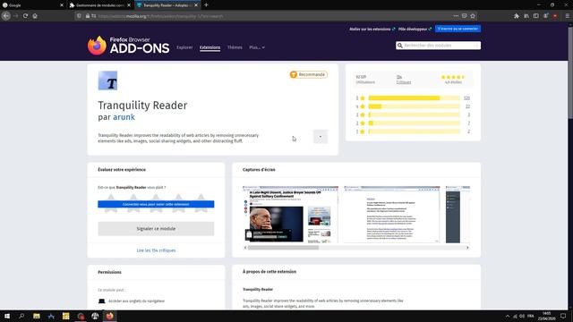573x322 pixels.
Task: Close the Google tab
Action: [62, 5]
